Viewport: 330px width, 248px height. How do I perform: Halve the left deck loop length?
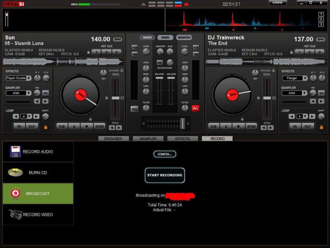(x=16, y=117)
